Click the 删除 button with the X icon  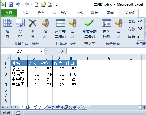coord(33,28)
